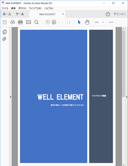Expand the right tools pane arrow
Viewport: 128px width, 166px height.
(x=127, y=97)
